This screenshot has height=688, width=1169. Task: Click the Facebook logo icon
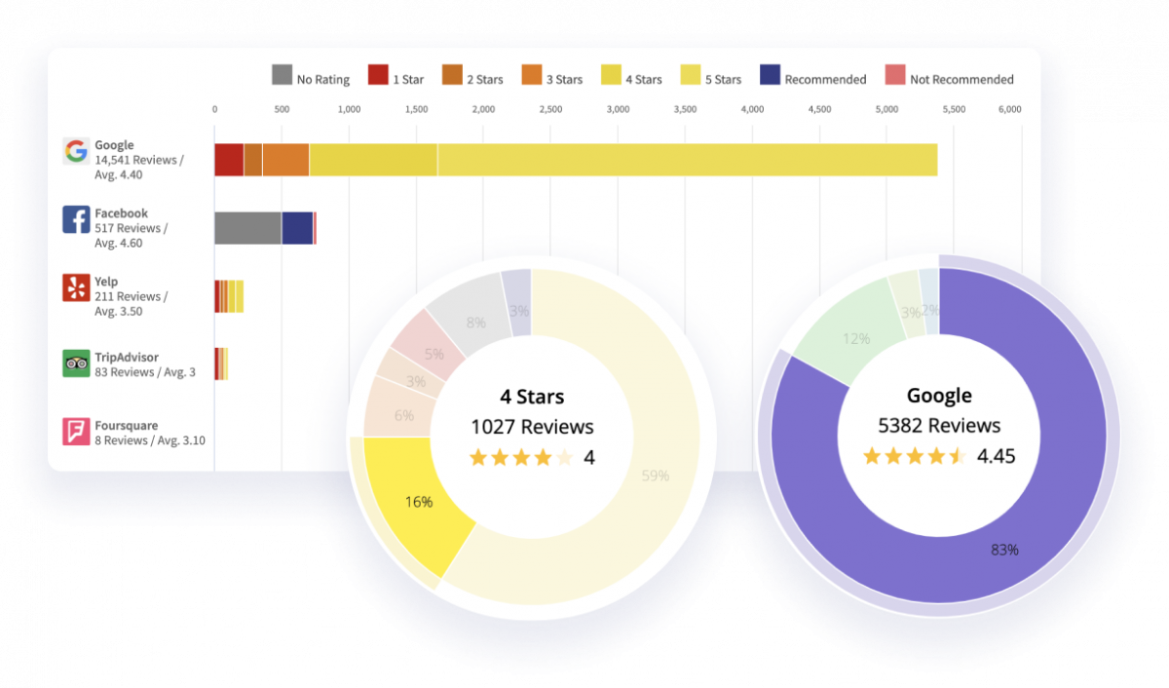[x=76, y=219]
